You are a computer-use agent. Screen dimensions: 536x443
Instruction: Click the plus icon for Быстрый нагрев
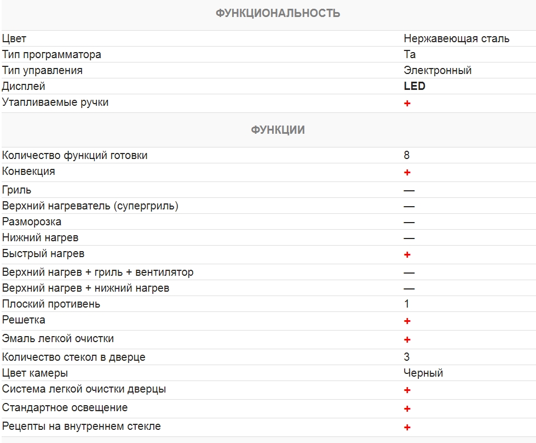pos(407,254)
